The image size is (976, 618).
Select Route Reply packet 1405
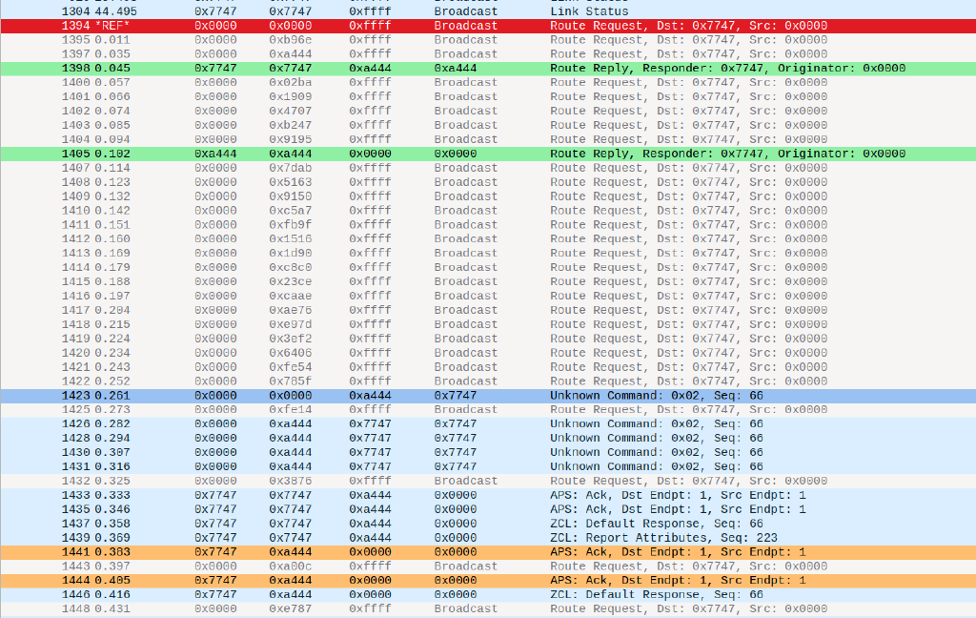tap(488, 154)
